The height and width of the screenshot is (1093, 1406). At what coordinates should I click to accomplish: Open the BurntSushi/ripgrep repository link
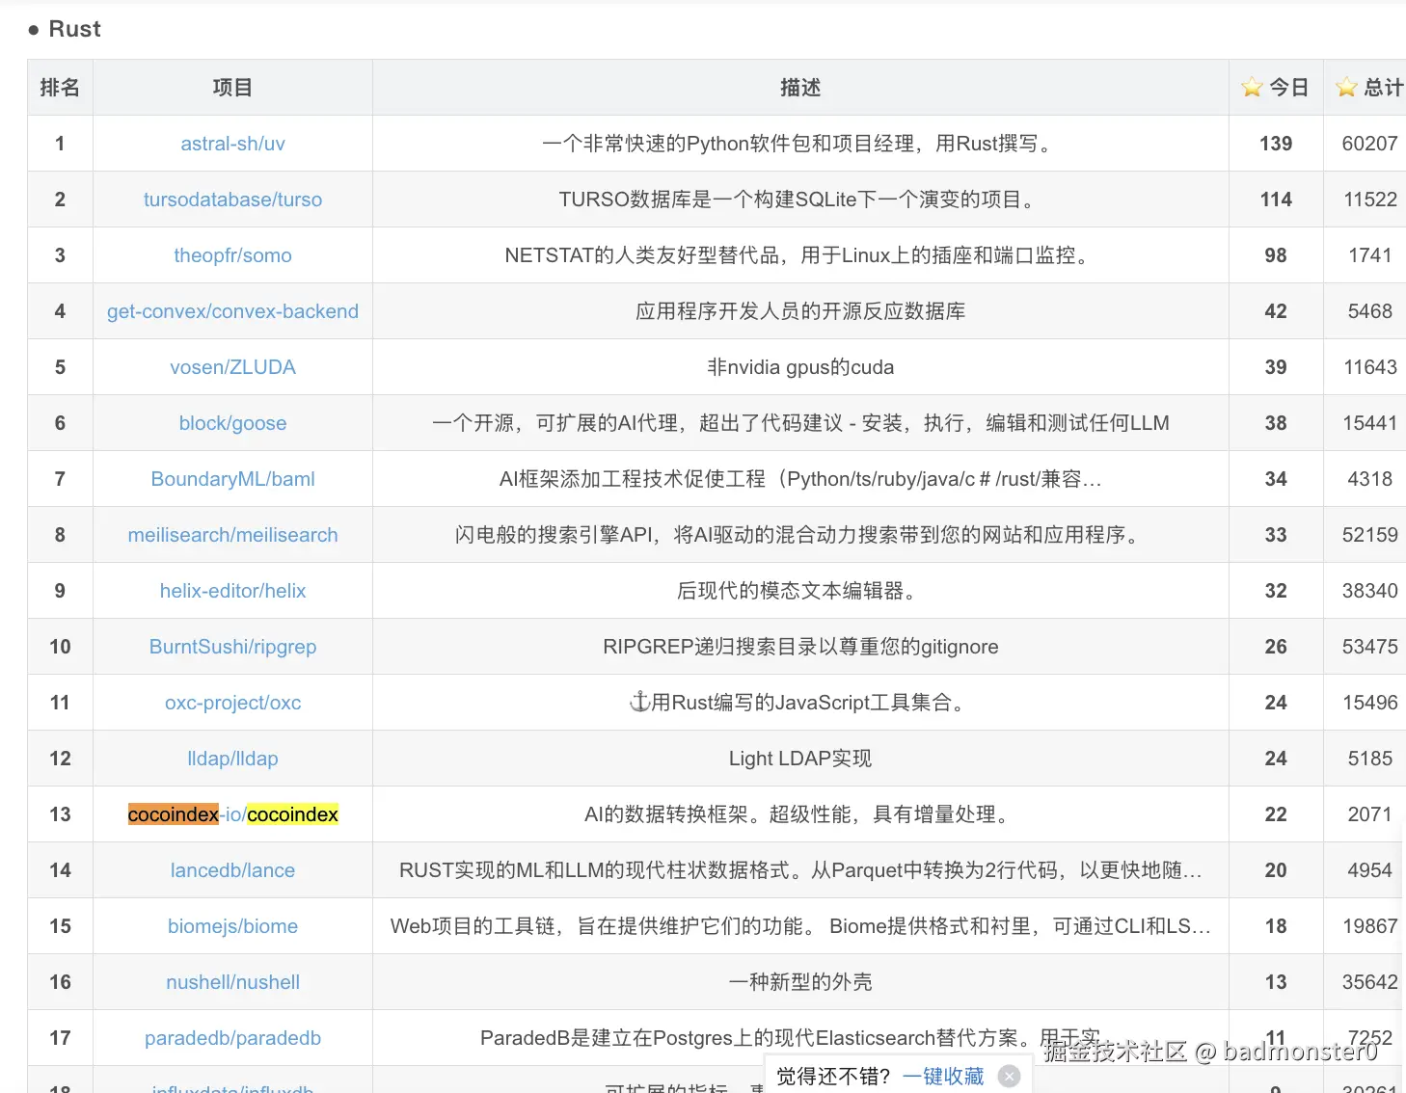(x=232, y=647)
